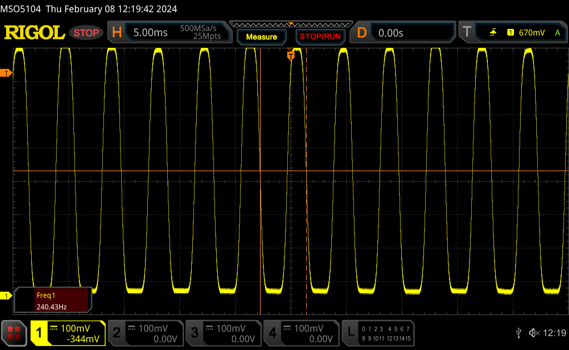The height and width of the screenshot is (350, 569).
Task: Click the 12:19 clock
Action: pos(555,333)
